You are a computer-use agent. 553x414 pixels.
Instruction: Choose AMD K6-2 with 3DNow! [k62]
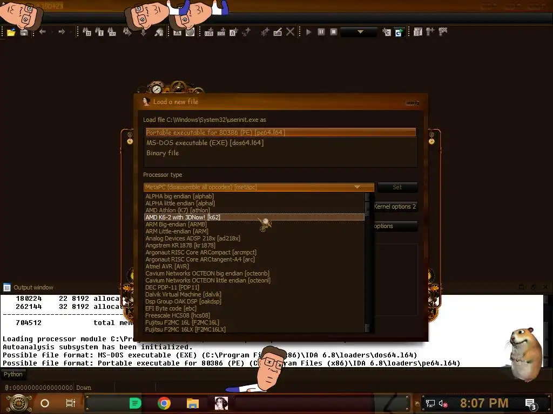[254, 217]
